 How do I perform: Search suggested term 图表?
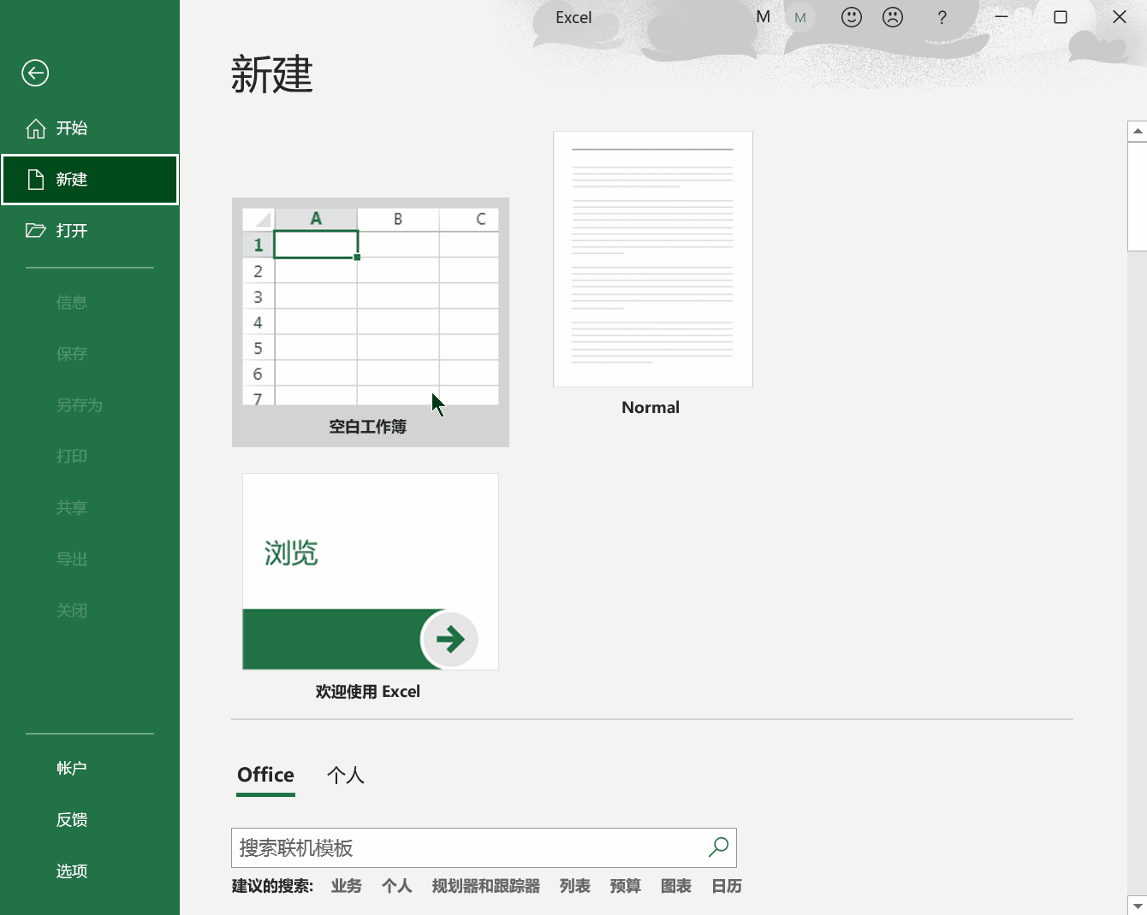click(675, 886)
